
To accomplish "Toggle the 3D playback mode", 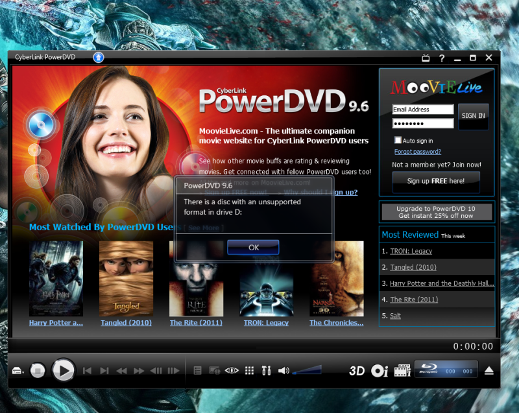I will point(357,371).
